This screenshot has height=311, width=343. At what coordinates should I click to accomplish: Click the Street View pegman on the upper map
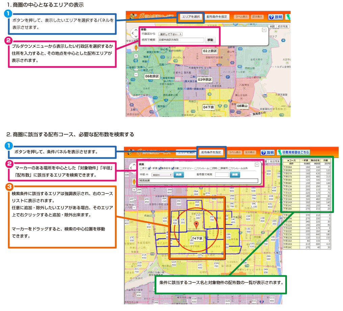click(x=136, y=47)
